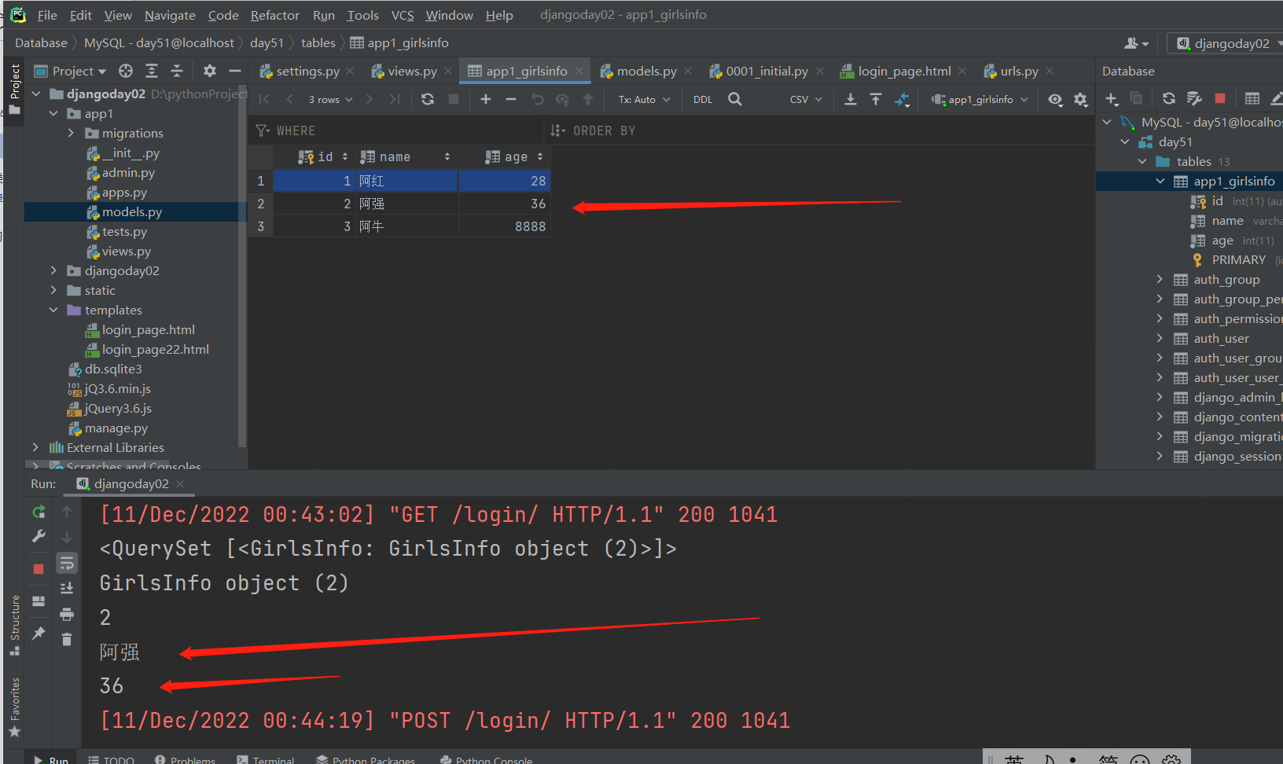Click the DDL button in toolbar
The image size is (1283, 764).
pos(703,100)
